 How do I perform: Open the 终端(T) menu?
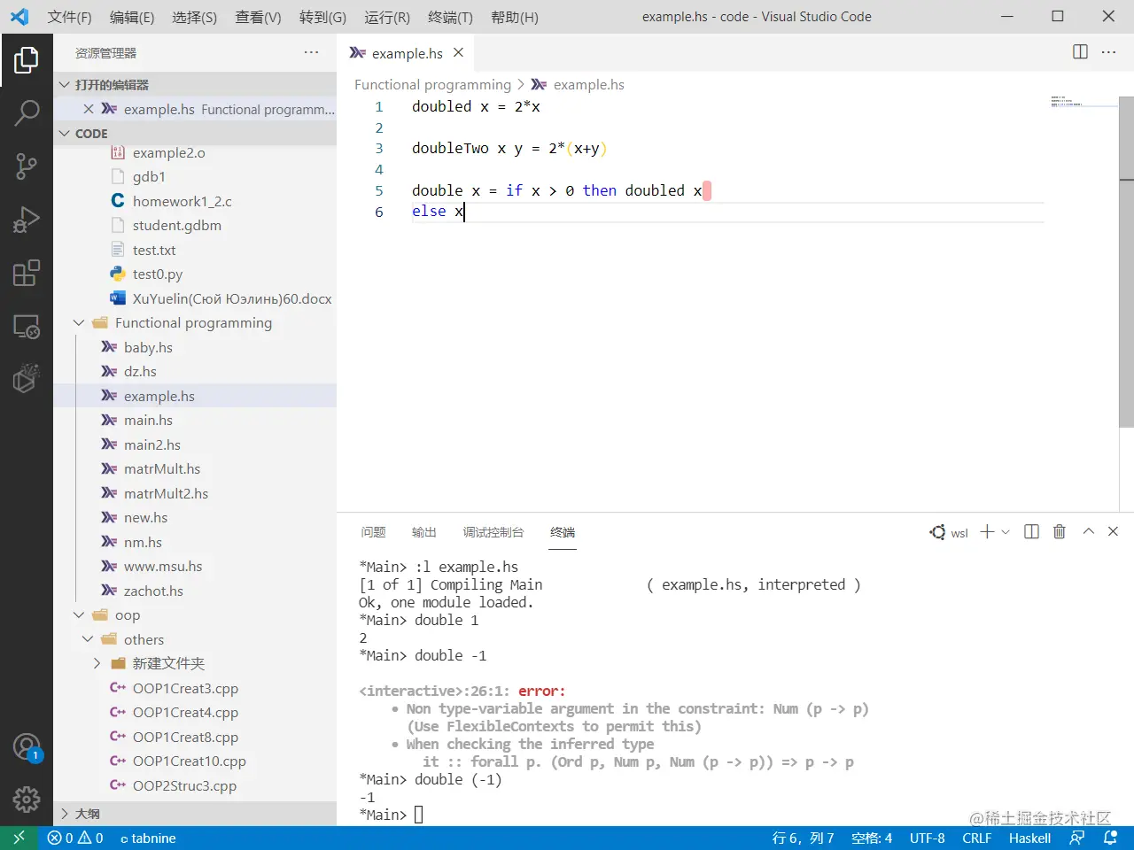[450, 17]
